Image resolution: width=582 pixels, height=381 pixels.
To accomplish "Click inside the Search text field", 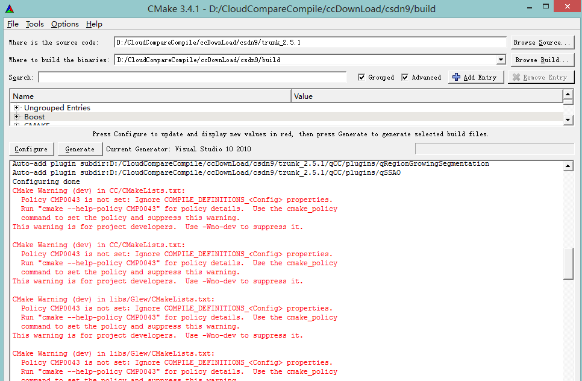I will pyautogui.click(x=192, y=77).
